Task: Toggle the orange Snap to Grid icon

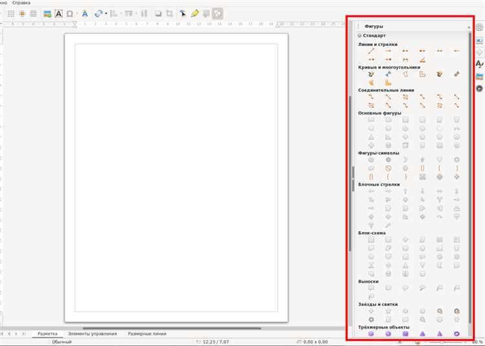Action: (x=22, y=14)
